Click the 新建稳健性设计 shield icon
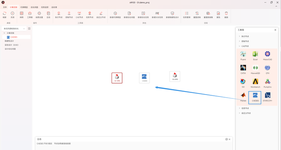This screenshot has width=281, height=150. 172,13
